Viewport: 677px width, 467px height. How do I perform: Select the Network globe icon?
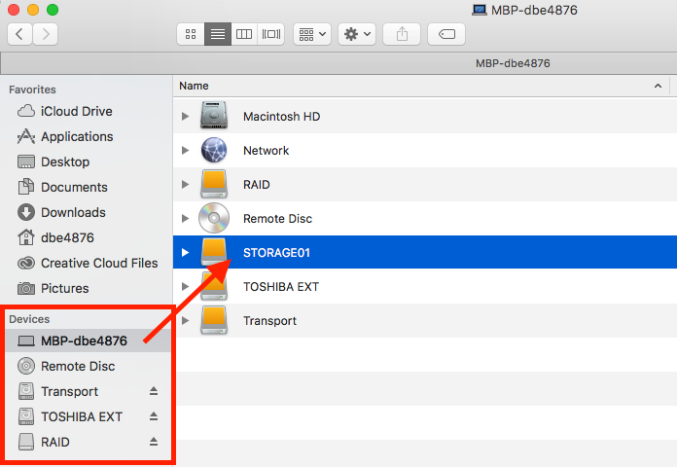214,150
